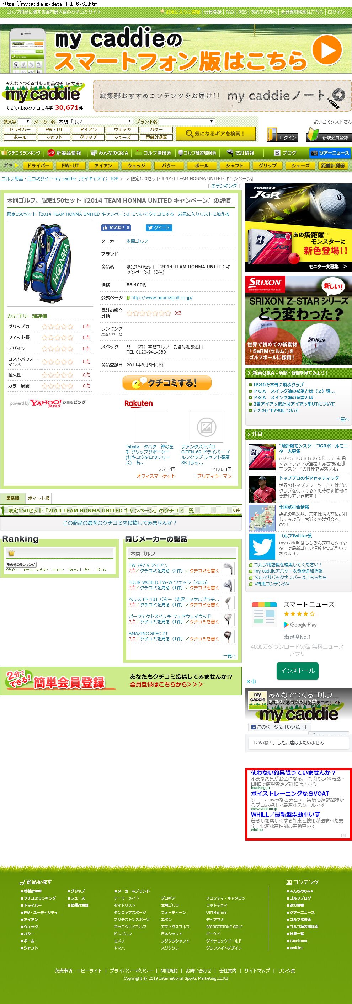Image resolution: width=352 pixels, height=1004 pixels.
Task: Open ゴルフ練習場検索 nav item
Action: pyautogui.click(x=197, y=153)
